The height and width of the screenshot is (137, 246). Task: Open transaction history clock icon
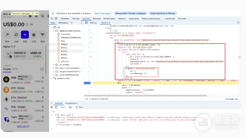42,69
